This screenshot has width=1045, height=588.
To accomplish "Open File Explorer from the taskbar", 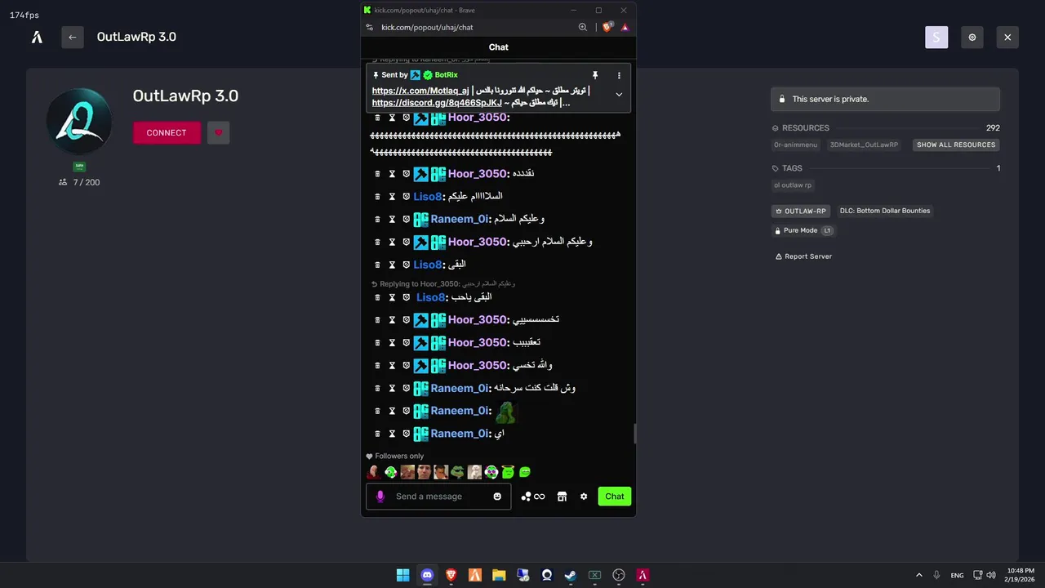I will (x=499, y=575).
